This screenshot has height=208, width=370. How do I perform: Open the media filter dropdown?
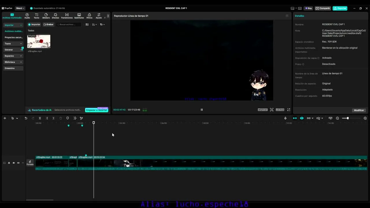click(x=102, y=25)
